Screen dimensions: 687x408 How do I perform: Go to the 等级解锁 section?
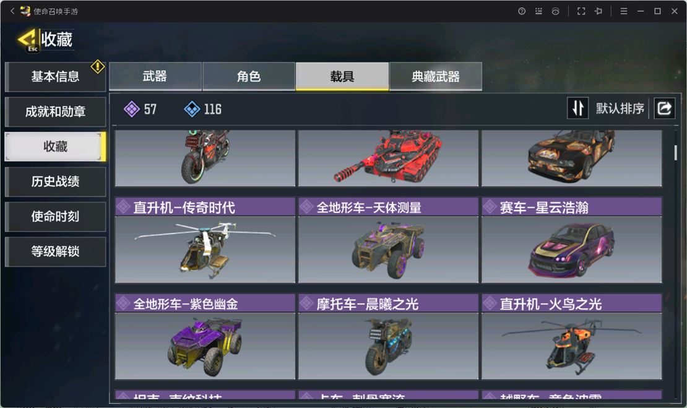pos(55,251)
